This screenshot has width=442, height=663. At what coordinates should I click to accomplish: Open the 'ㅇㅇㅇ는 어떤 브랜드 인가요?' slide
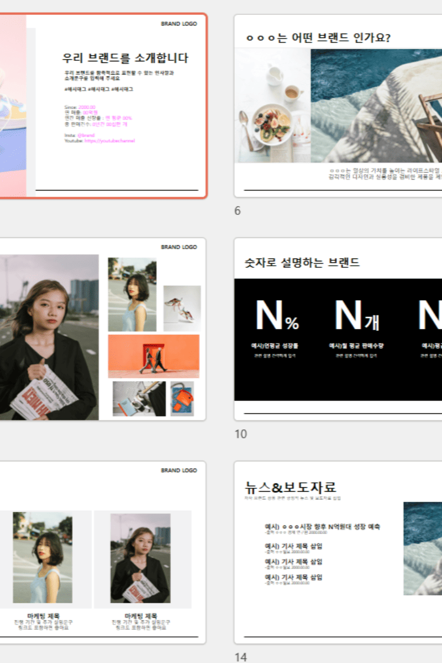338,106
